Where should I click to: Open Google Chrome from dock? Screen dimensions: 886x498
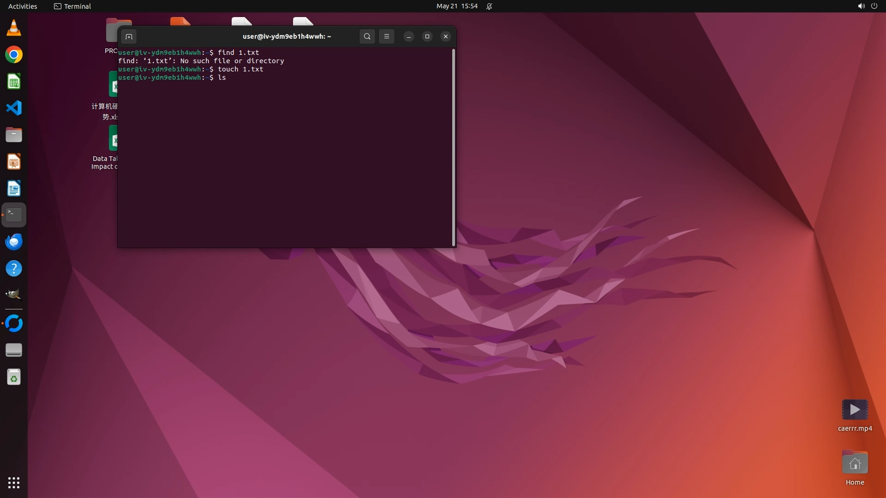14,55
